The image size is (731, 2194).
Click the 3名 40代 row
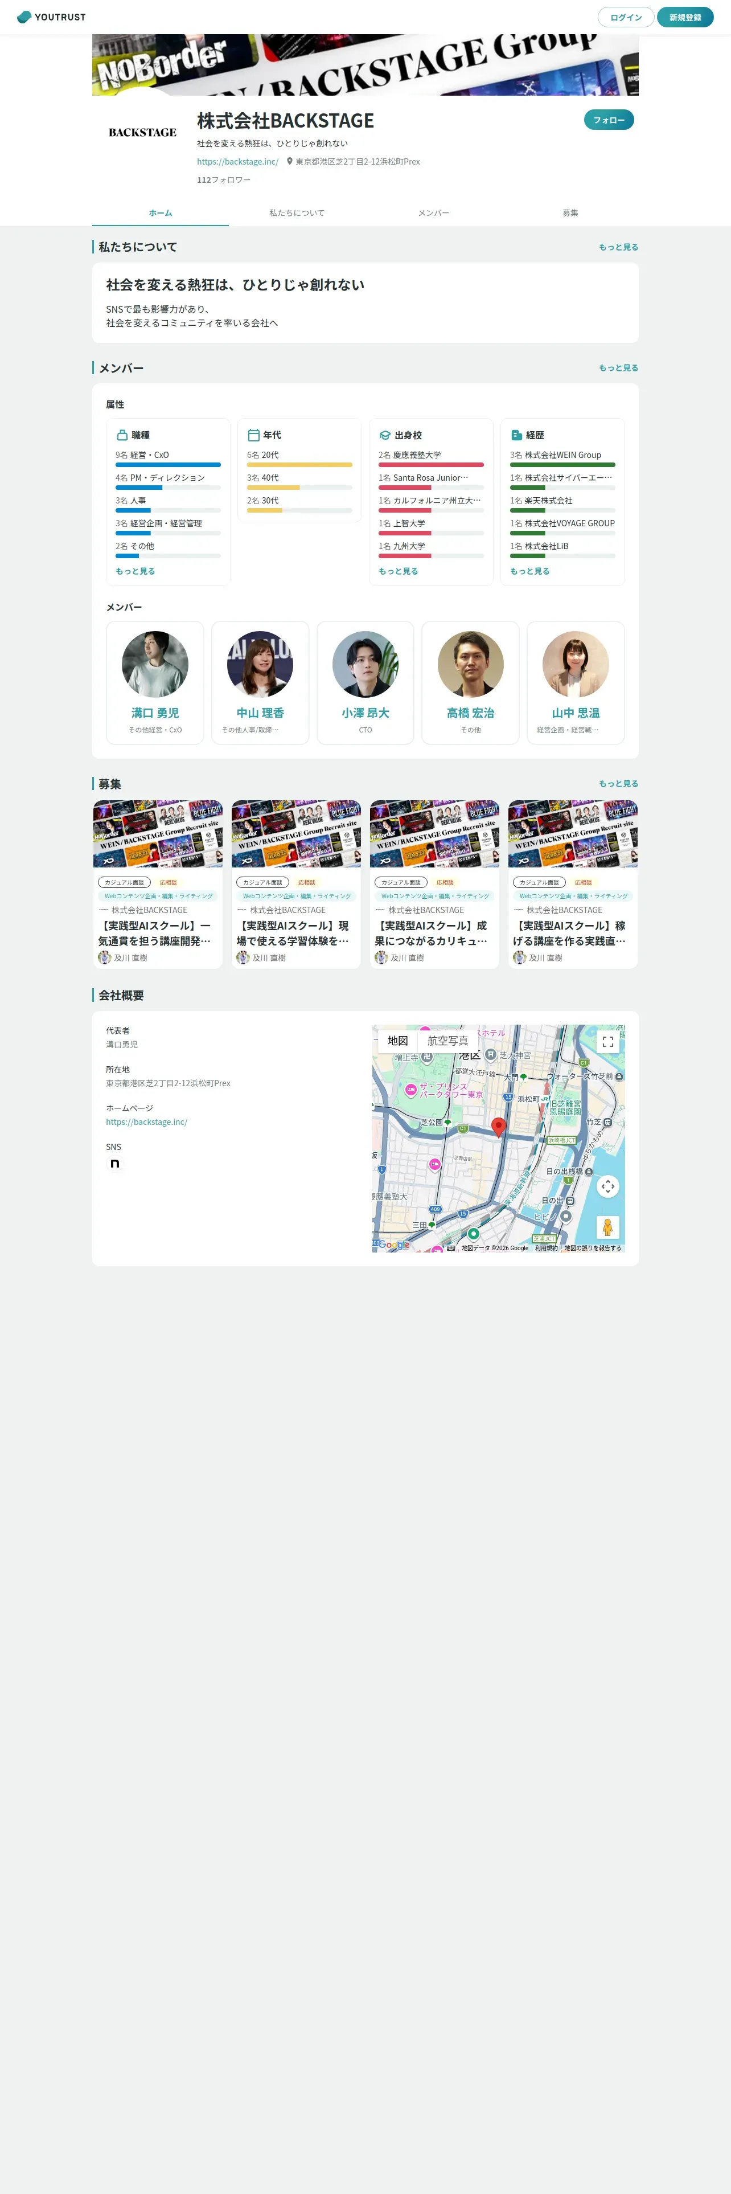point(299,482)
